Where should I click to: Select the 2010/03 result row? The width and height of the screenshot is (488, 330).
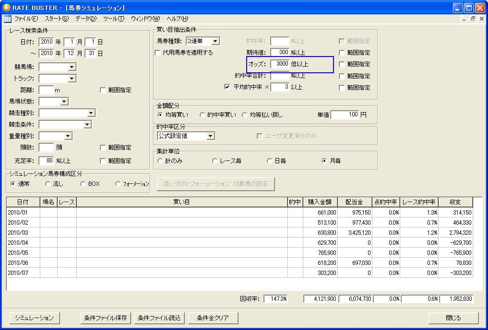[239, 232]
